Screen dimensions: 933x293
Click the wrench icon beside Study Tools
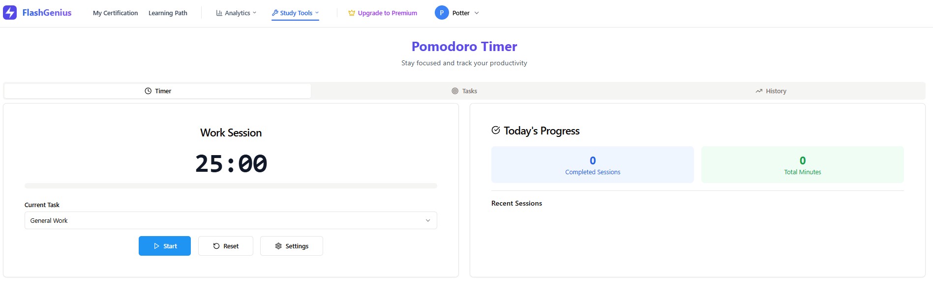pyautogui.click(x=275, y=13)
